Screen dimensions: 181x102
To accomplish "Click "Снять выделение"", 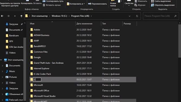I will [161, 1].
